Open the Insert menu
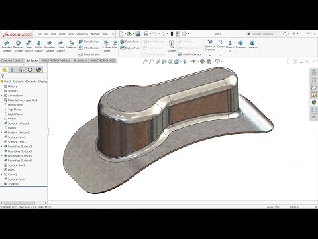The image size is (318, 239). pyautogui.click(x=62, y=34)
